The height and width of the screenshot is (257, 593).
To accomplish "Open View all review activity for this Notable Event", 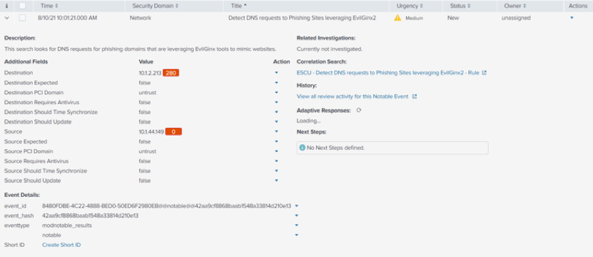I will (353, 96).
